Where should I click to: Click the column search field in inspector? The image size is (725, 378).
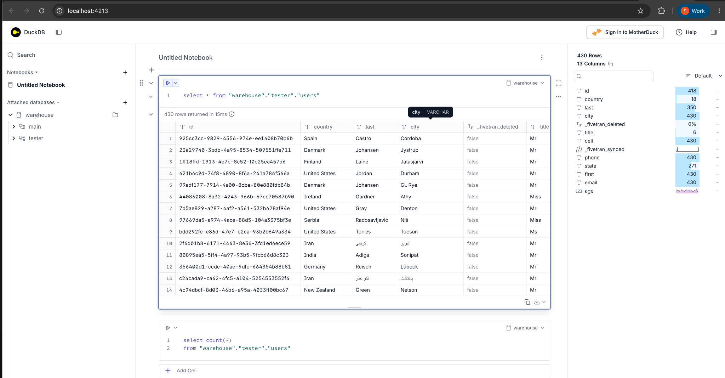pyautogui.click(x=613, y=76)
